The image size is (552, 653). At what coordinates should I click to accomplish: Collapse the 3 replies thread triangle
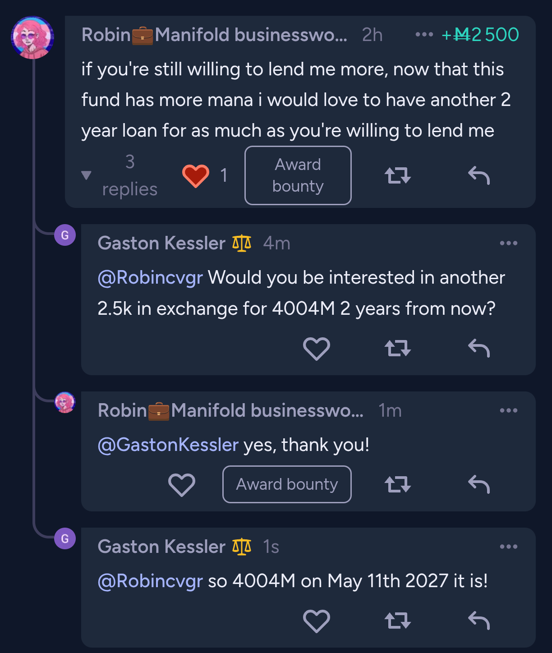pos(86,175)
